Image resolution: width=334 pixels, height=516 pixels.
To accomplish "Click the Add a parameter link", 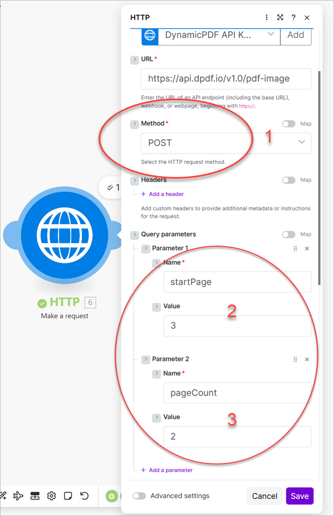I will pyautogui.click(x=167, y=470).
